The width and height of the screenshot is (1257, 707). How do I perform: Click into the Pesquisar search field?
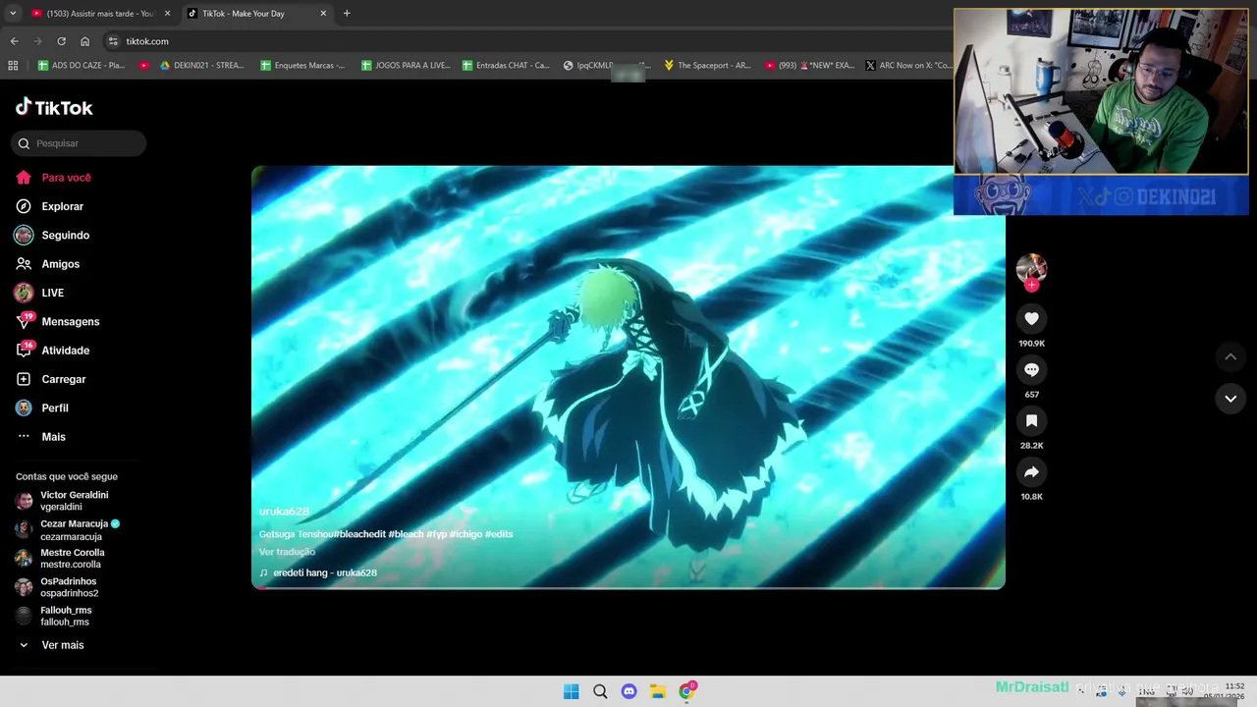[79, 143]
